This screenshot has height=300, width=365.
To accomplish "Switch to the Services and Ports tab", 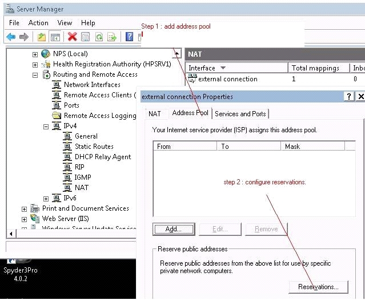I will click(240, 114).
